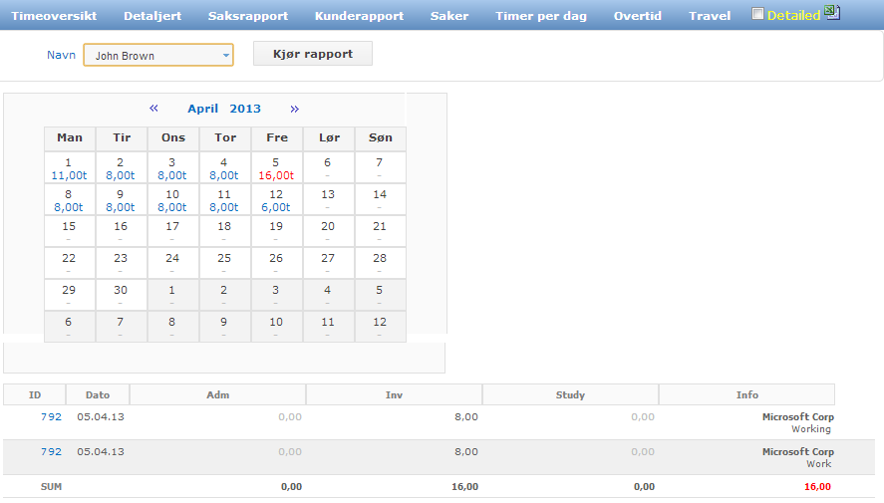Select April 12 with 6,00t hours

(276, 200)
